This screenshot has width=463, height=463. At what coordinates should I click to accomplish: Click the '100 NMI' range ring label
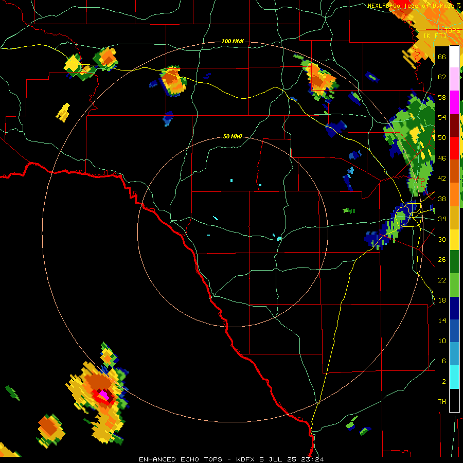(233, 41)
